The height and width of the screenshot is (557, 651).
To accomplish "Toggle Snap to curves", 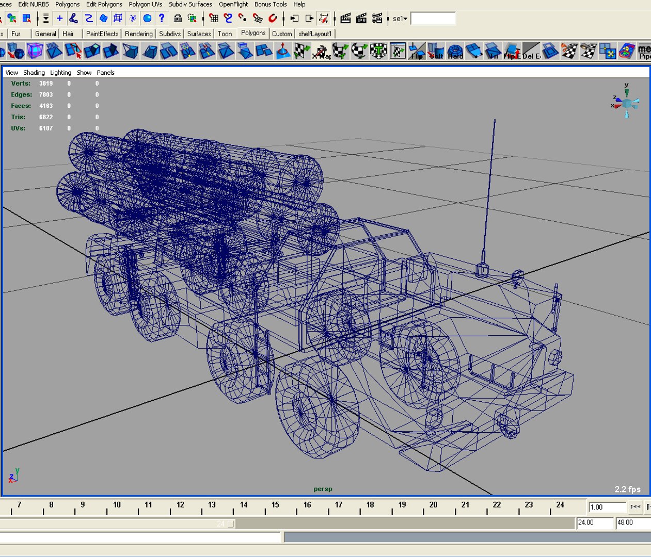I will point(228,19).
